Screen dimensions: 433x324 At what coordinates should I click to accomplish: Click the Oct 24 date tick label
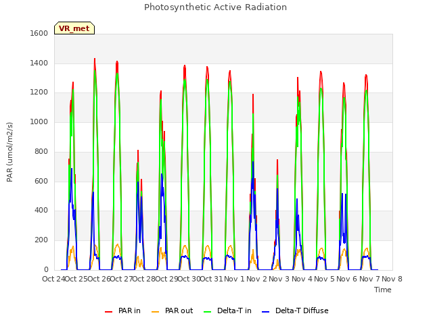[53, 279]
